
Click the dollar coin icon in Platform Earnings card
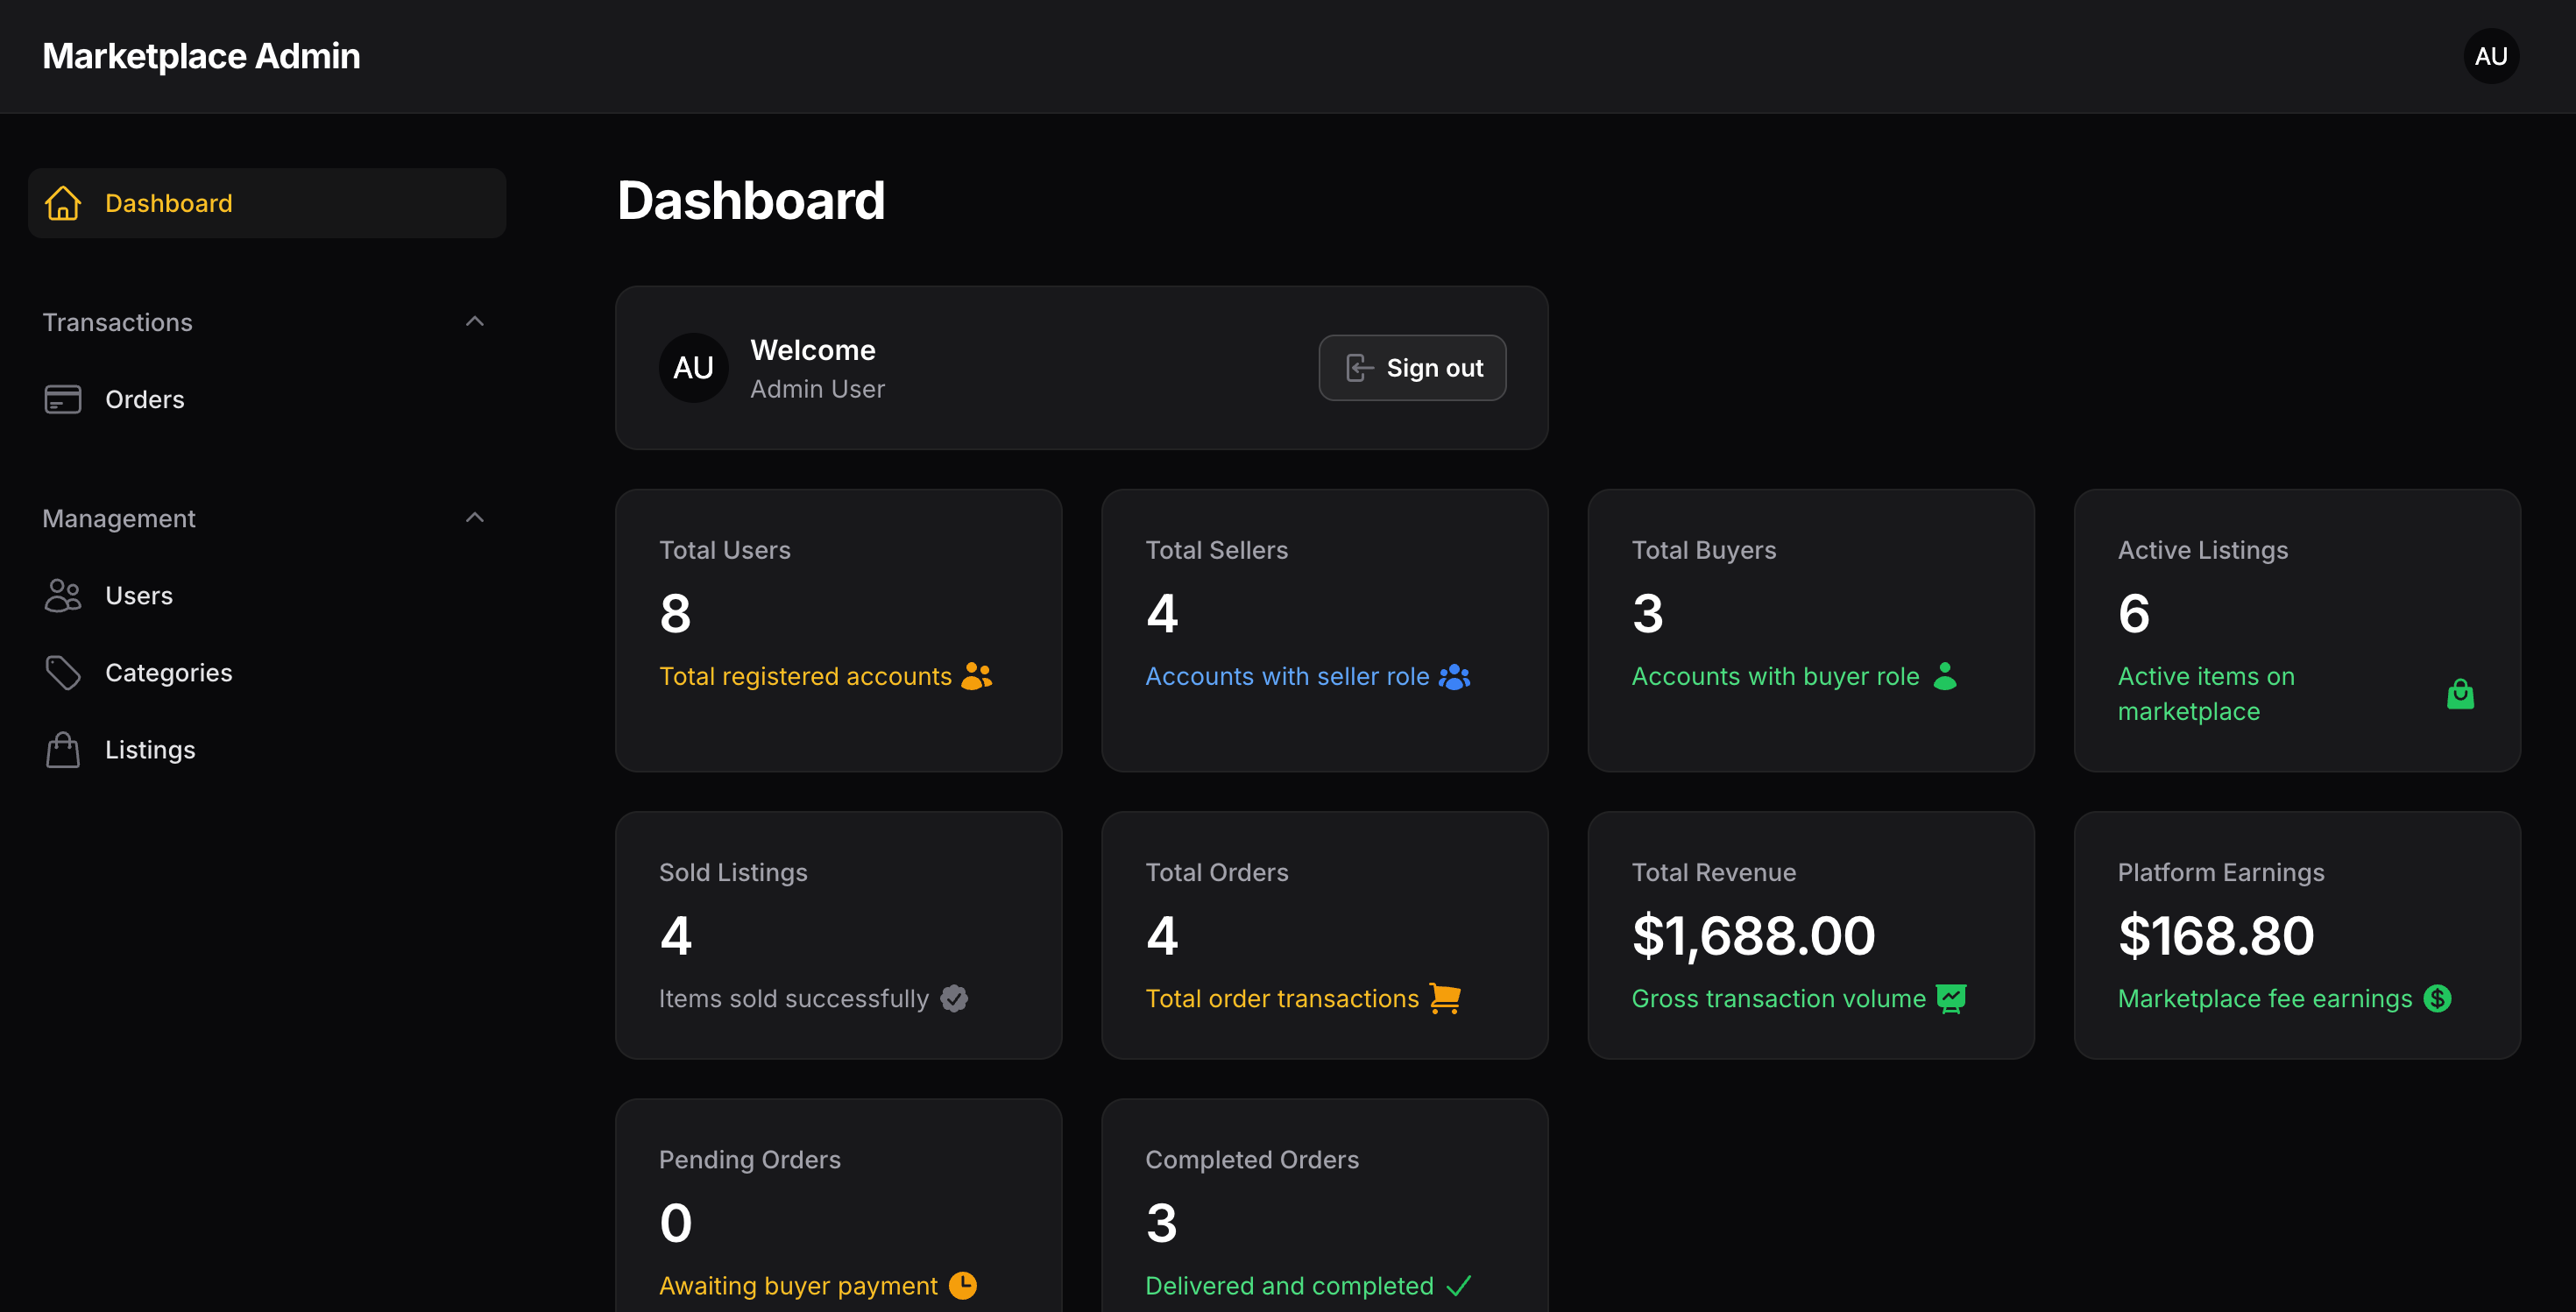coord(2437,998)
